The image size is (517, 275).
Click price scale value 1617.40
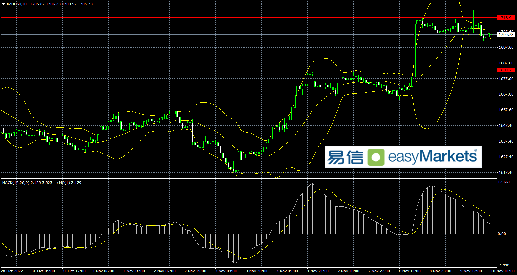tap(506, 173)
